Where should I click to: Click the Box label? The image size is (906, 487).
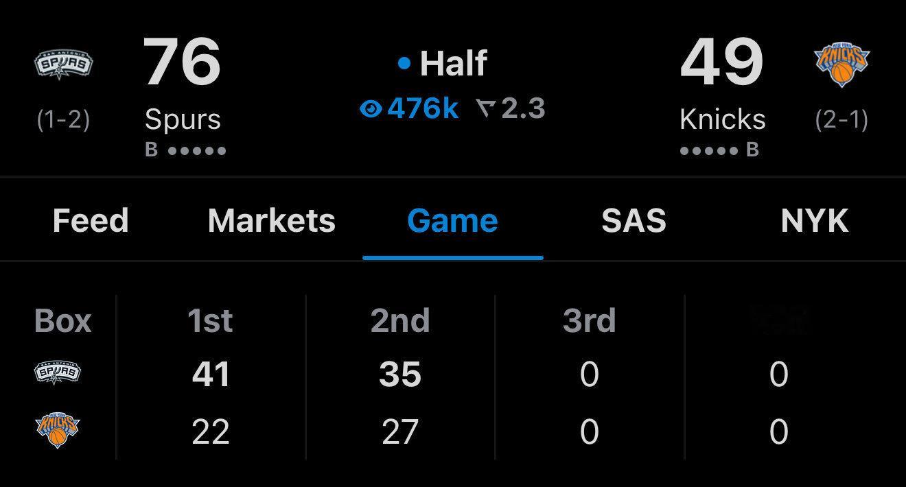click(x=62, y=320)
